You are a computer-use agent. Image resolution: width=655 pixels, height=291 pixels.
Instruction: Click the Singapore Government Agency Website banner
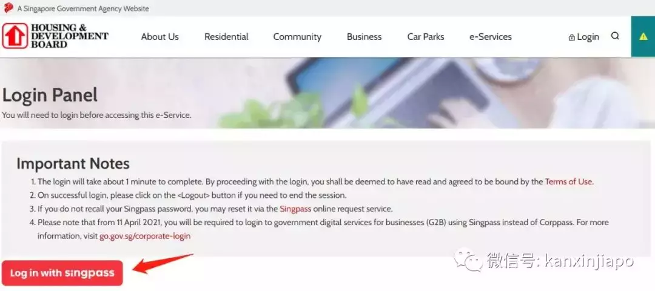pos(83,8)
